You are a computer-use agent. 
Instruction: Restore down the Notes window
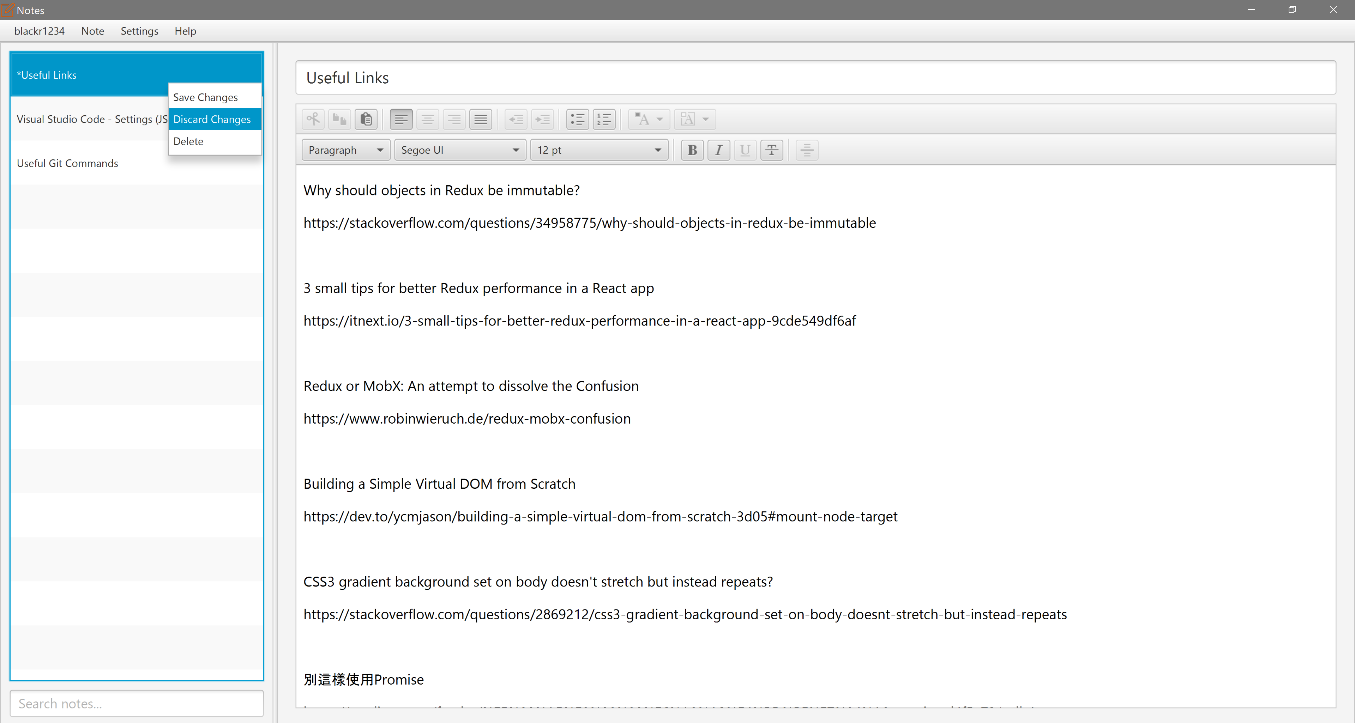(x=1292, y=10)
